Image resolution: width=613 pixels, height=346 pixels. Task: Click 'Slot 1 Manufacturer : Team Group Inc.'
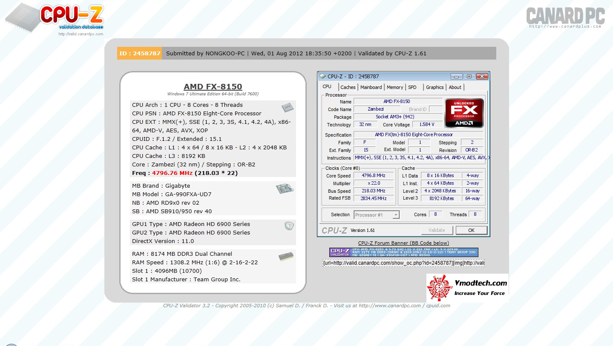pos(186,280)
